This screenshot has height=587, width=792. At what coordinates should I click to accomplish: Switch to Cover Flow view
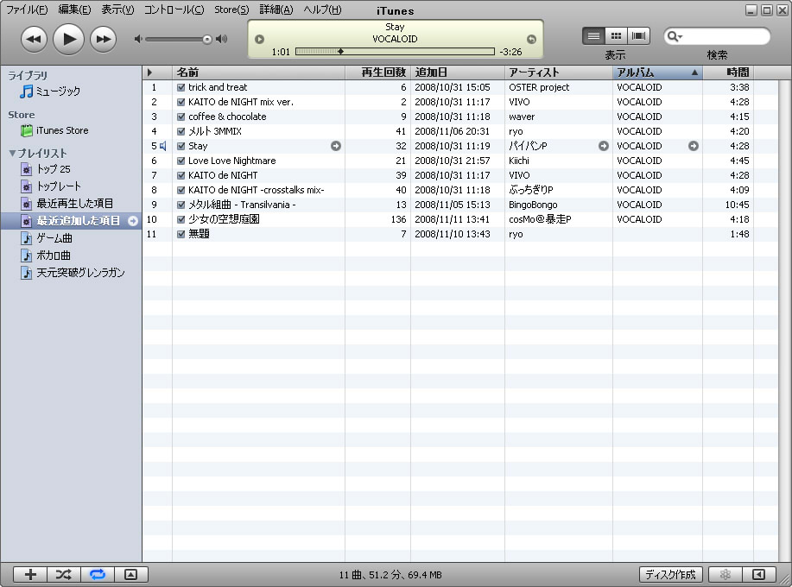click(638, 36)
